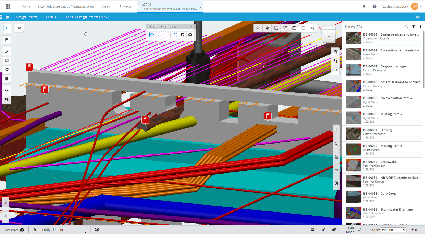Open the flag markup tool
425x234 pixels.
(x=7, y=40)
